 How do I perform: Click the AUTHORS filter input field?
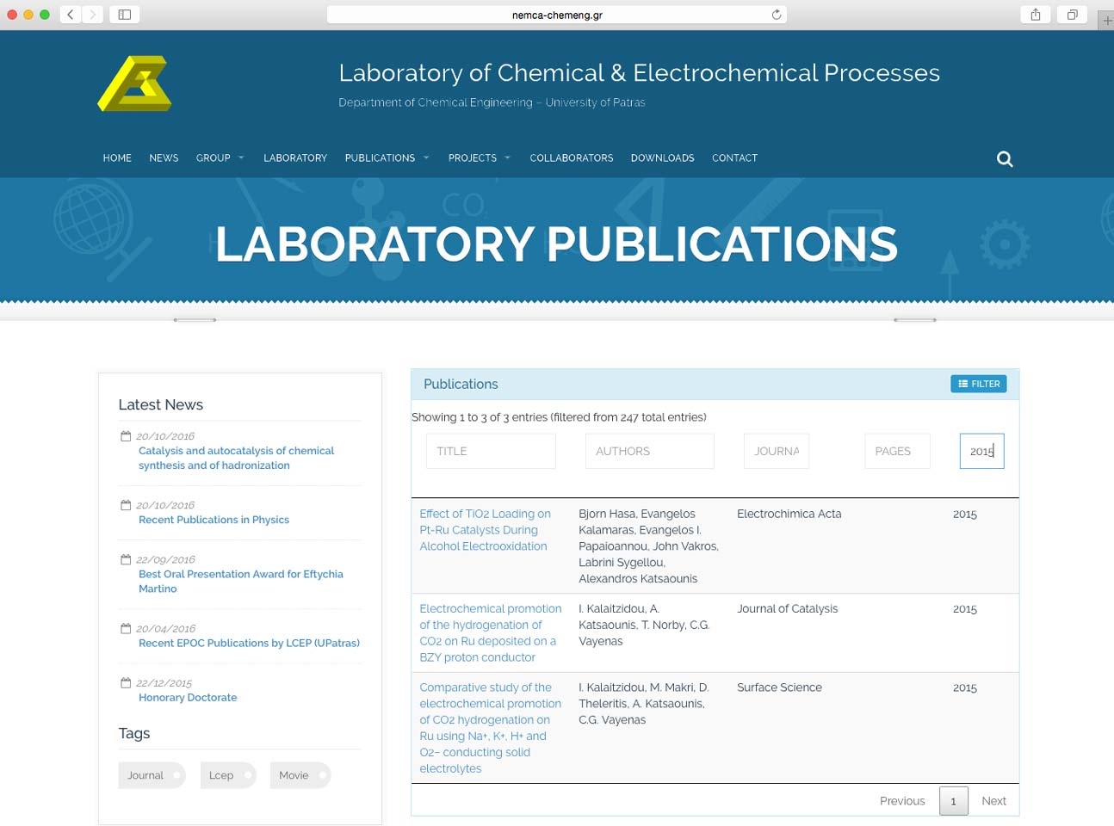click(650, 451)
